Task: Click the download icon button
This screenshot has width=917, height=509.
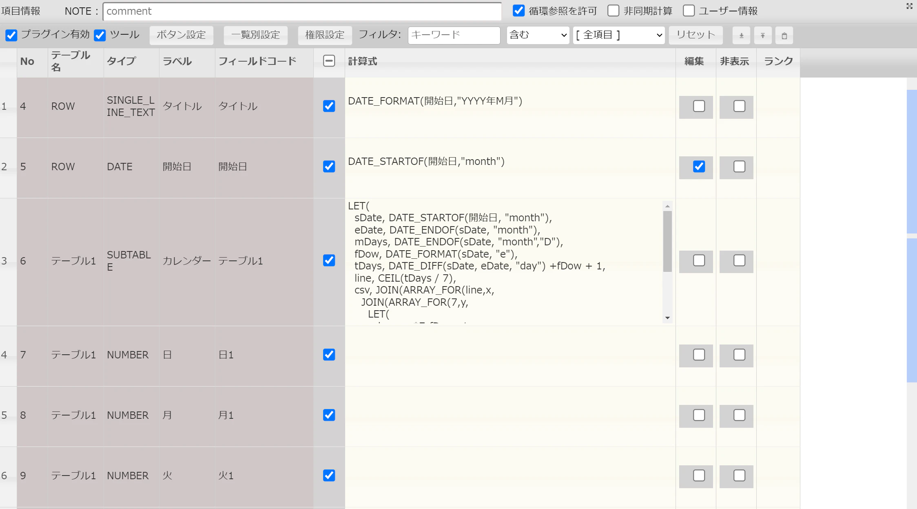Action: pyautogui.click(x=742, y=36)
